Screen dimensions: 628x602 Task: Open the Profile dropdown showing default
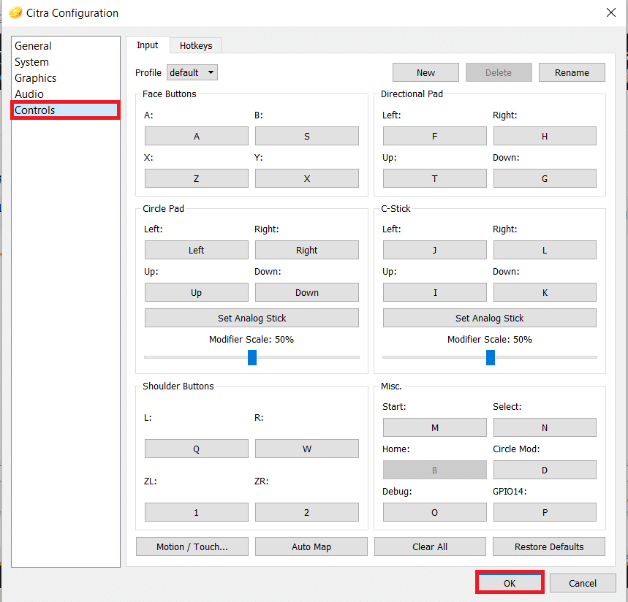192,72
